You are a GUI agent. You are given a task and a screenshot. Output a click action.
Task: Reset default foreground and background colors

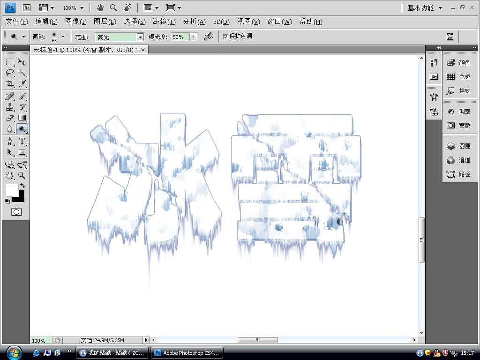(x=7, y=201)
